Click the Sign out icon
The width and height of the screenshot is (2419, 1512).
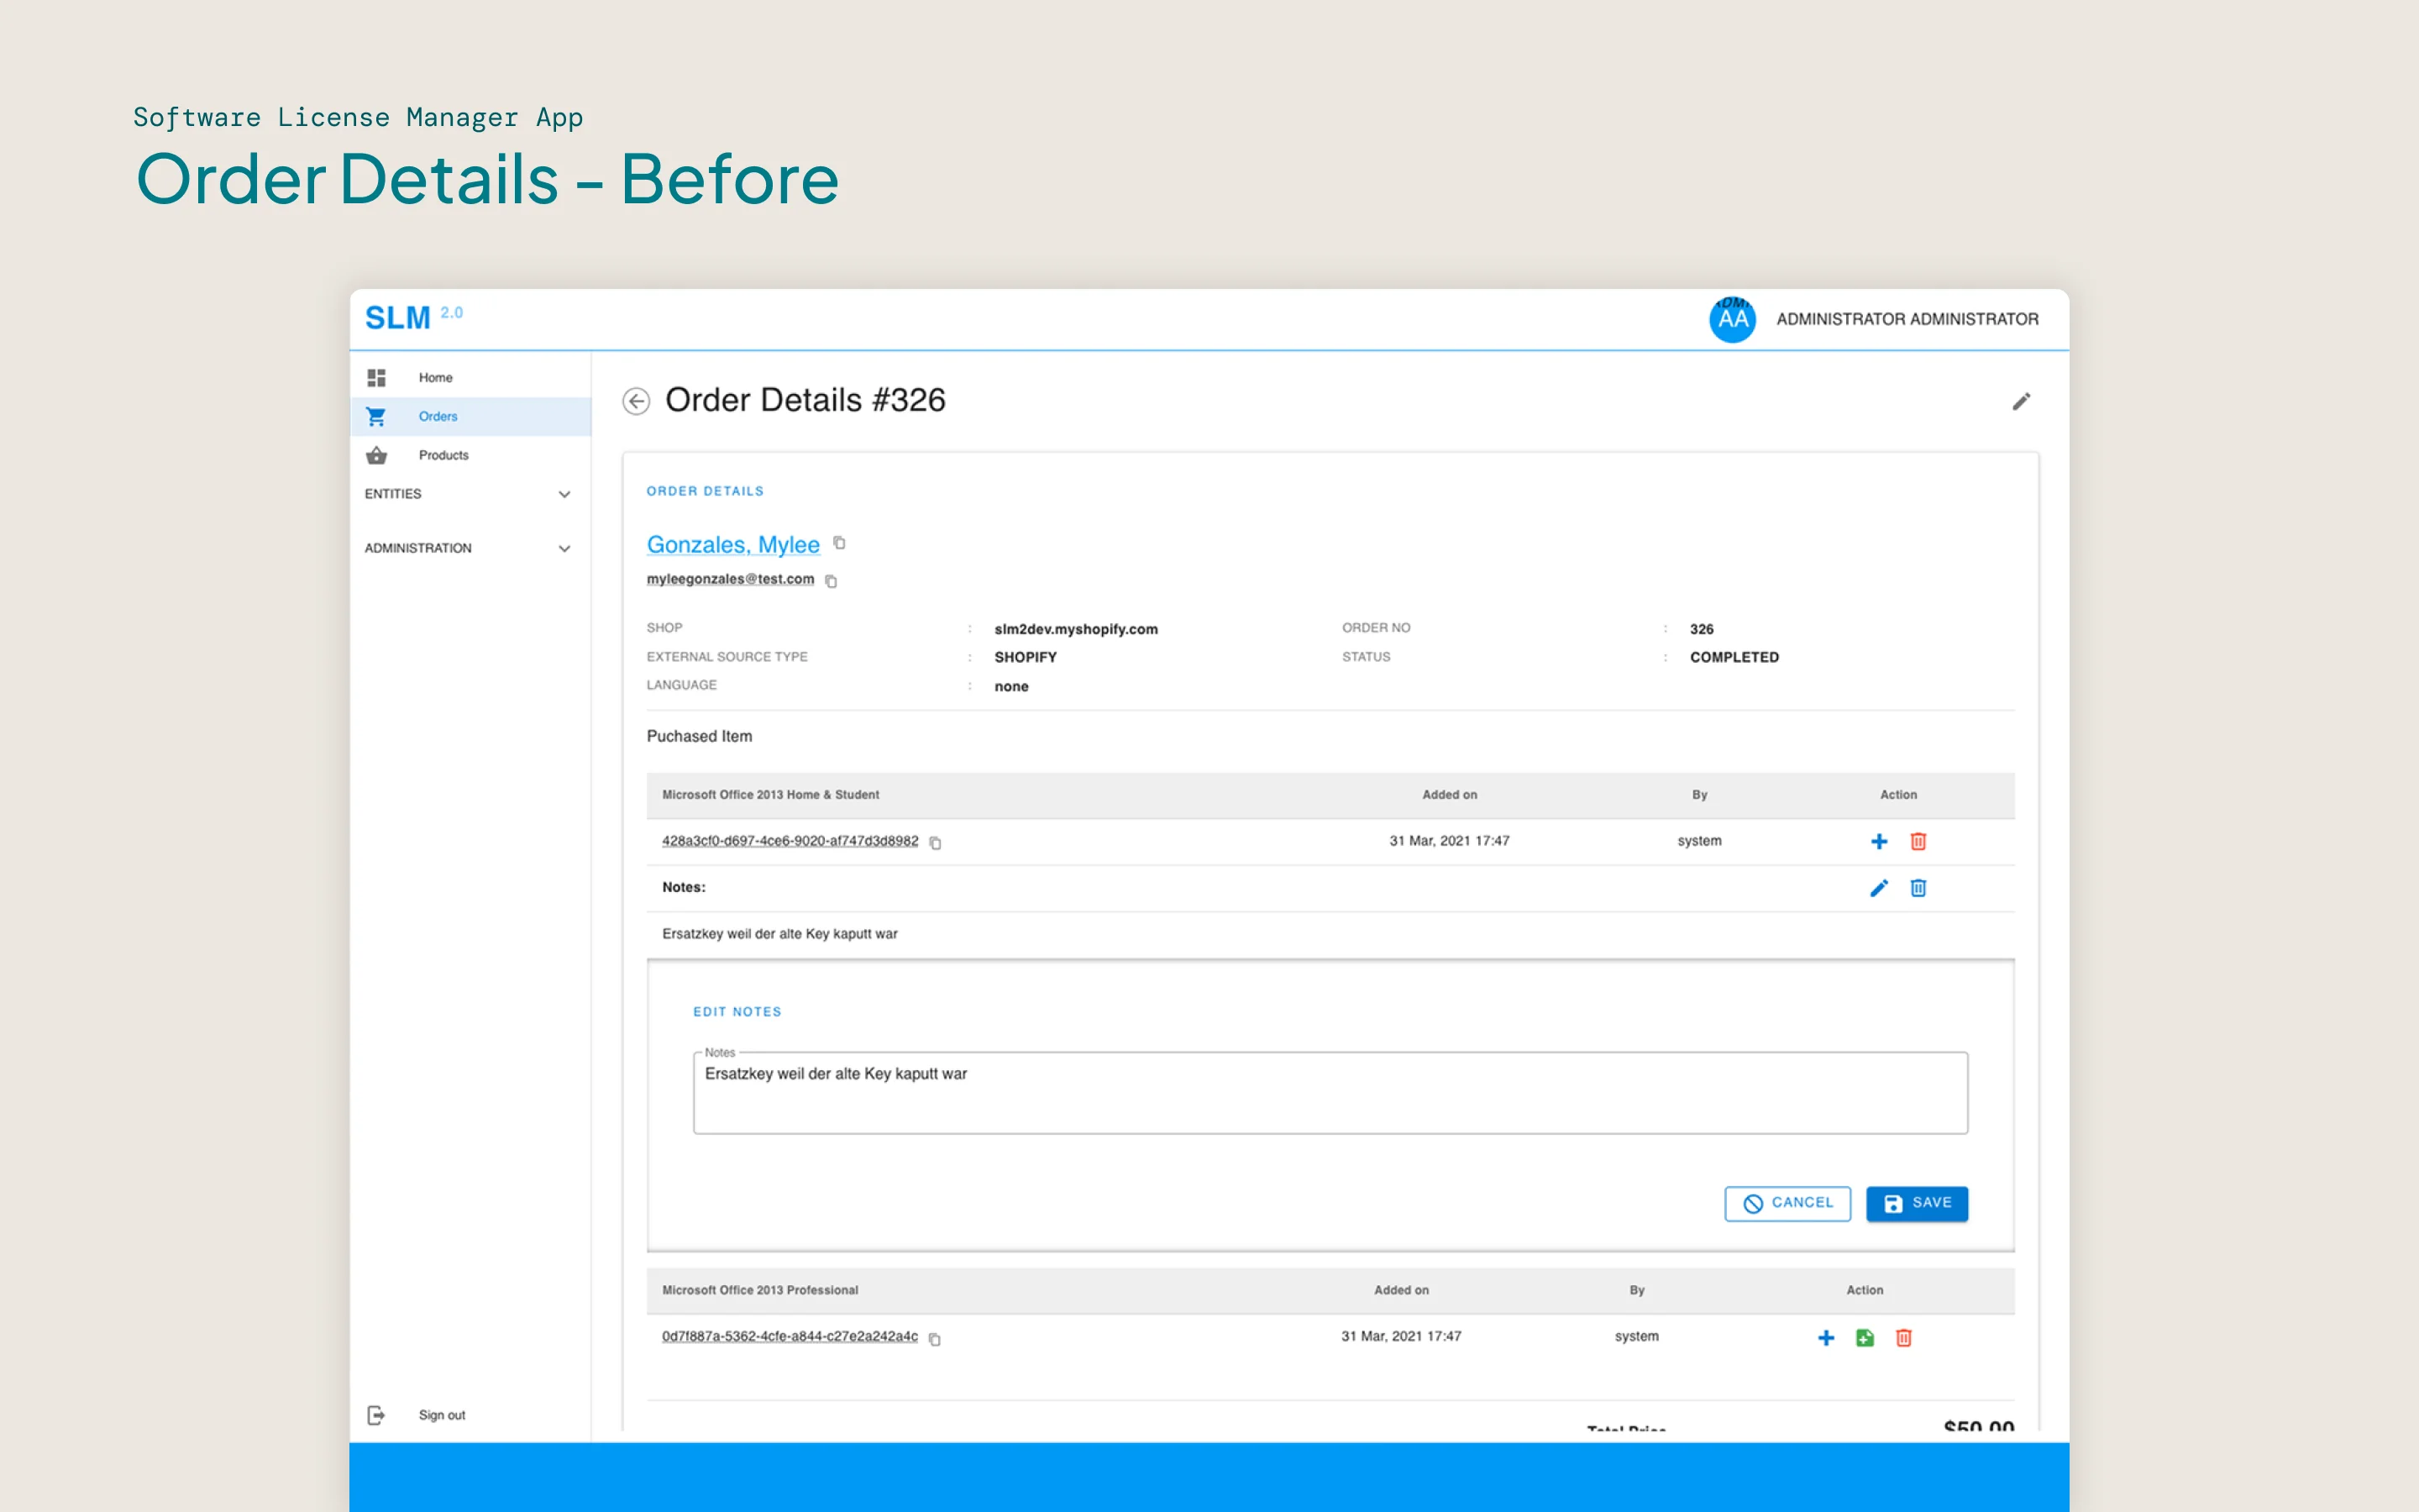tap(377, 1415)
